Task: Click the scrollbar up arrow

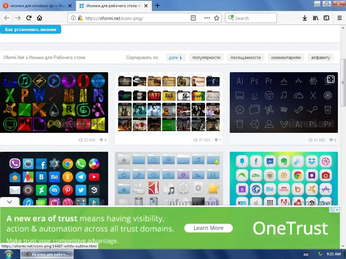Action: pos(343,28)
